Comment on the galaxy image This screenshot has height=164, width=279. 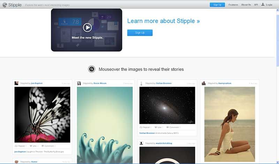click(173, 127)
